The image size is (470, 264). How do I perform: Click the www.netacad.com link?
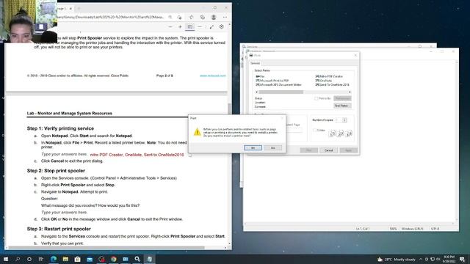click(x=212, y=76)
